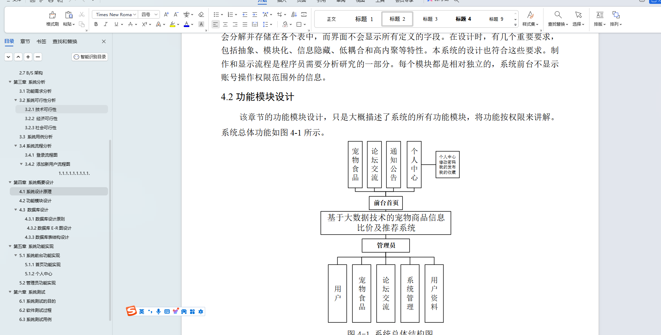Screen dimensions: 661x335
Task: Enable left text alignment
Action: 215,24
